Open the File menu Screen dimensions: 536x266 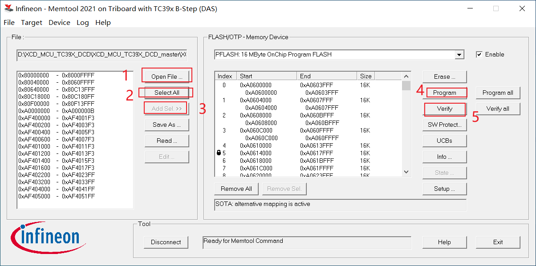coord(9,22)
